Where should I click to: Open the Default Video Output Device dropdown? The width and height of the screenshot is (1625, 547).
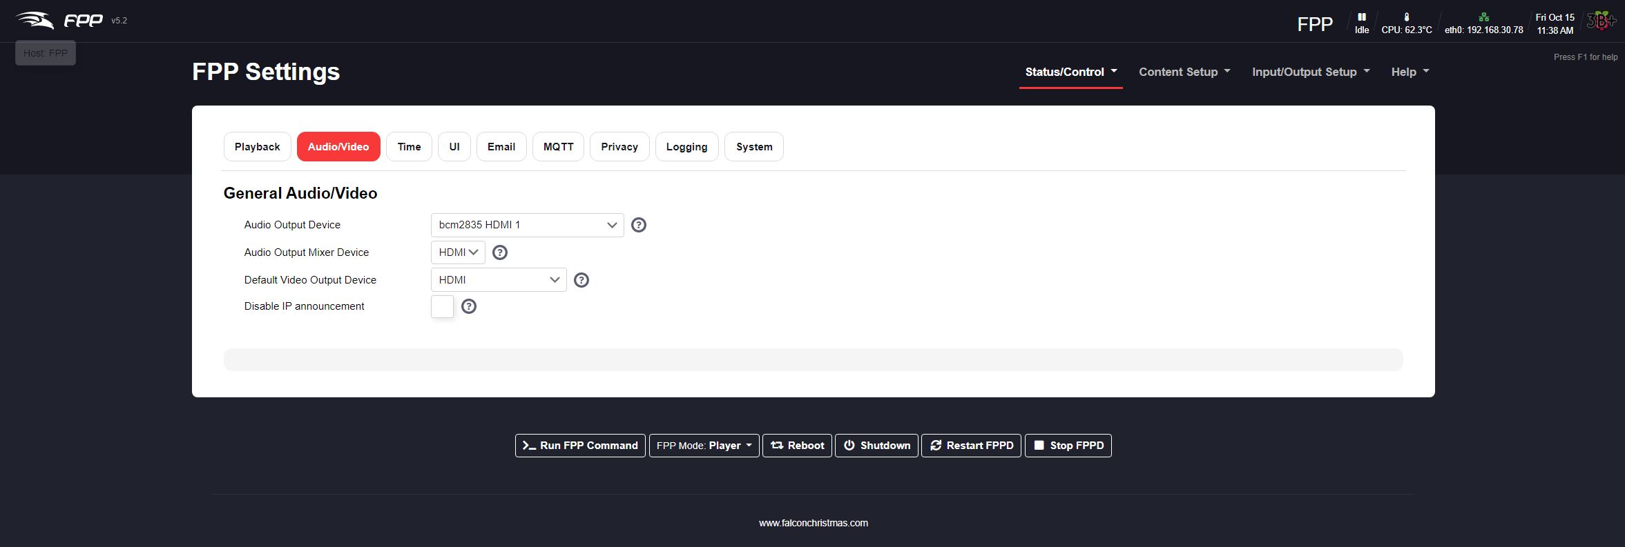coord(499,280)
